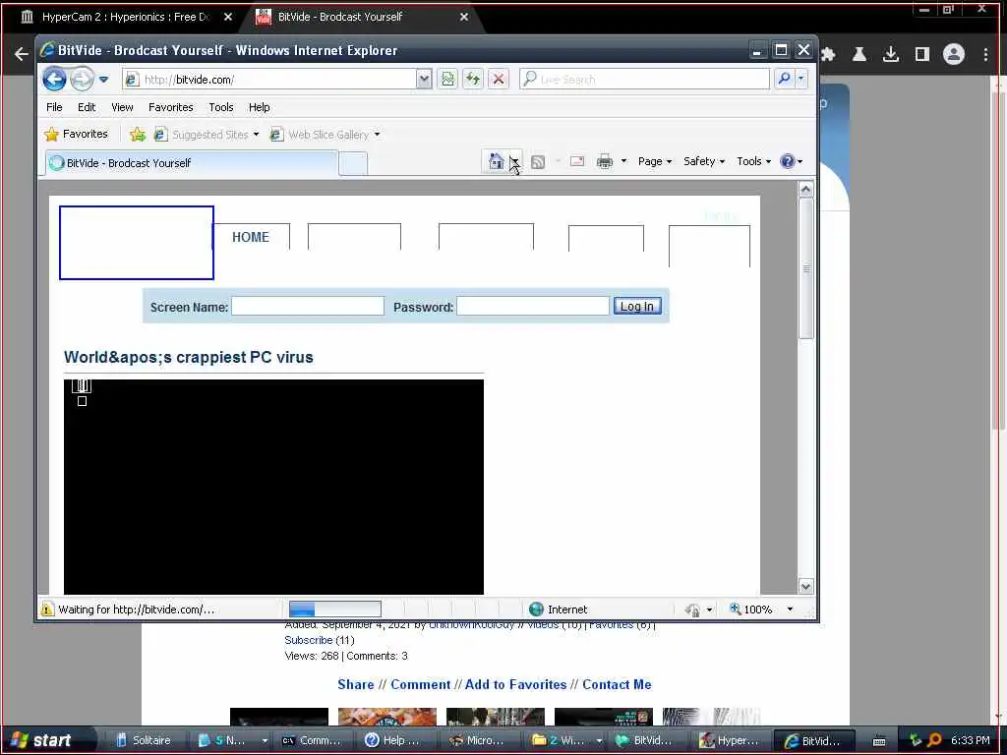Image resolution: width=1007 pixels, height=755 pixels.
Task: Click the Windows start button
Action: [x=42, y=740]
